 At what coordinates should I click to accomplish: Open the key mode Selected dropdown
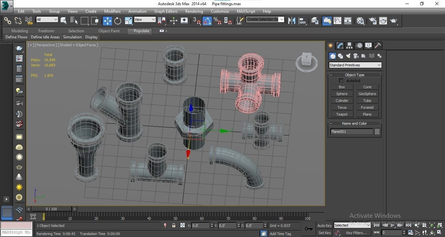point(352,225)
